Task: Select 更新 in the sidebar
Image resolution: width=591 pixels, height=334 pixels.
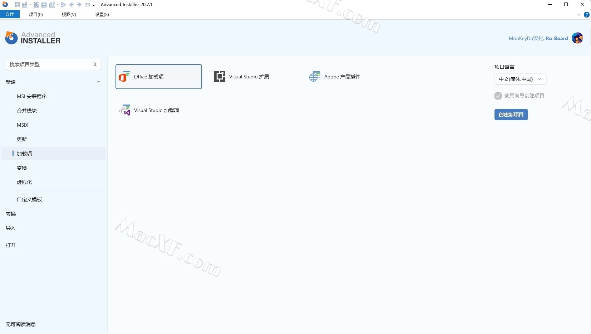Action: click(x=22, y=139)
